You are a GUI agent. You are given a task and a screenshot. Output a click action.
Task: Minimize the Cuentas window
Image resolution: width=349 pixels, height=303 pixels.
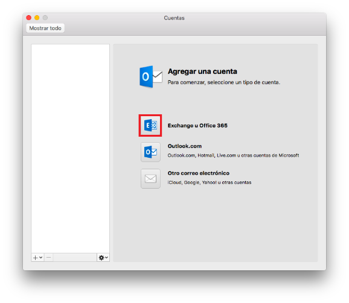pyautogui.click(x=37, y=18)
